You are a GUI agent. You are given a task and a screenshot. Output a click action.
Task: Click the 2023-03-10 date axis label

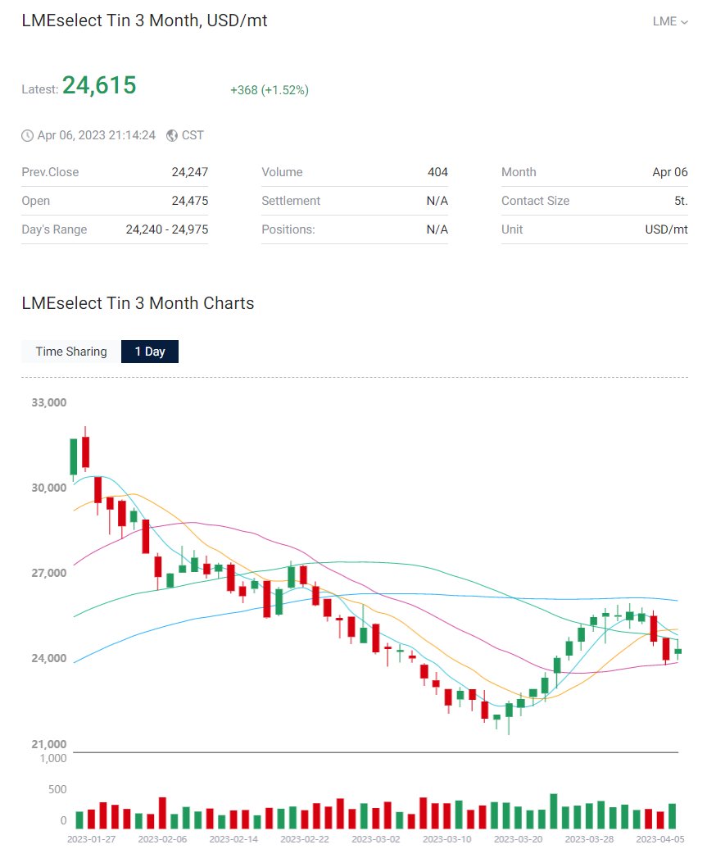point(446,838)
